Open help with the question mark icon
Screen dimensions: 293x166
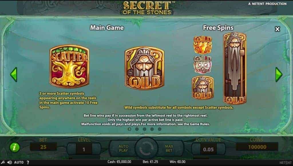28,162
